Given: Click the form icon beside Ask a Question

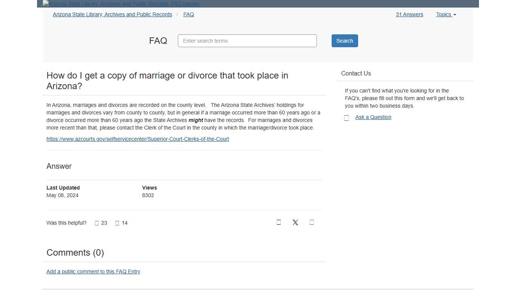Looking at the screenshot, I should tap(346, 117).
